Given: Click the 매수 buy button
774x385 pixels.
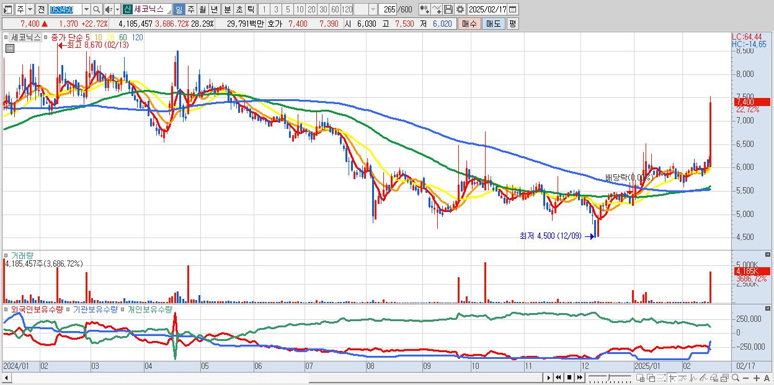Looking at the screenshot, I should [469, 24].
